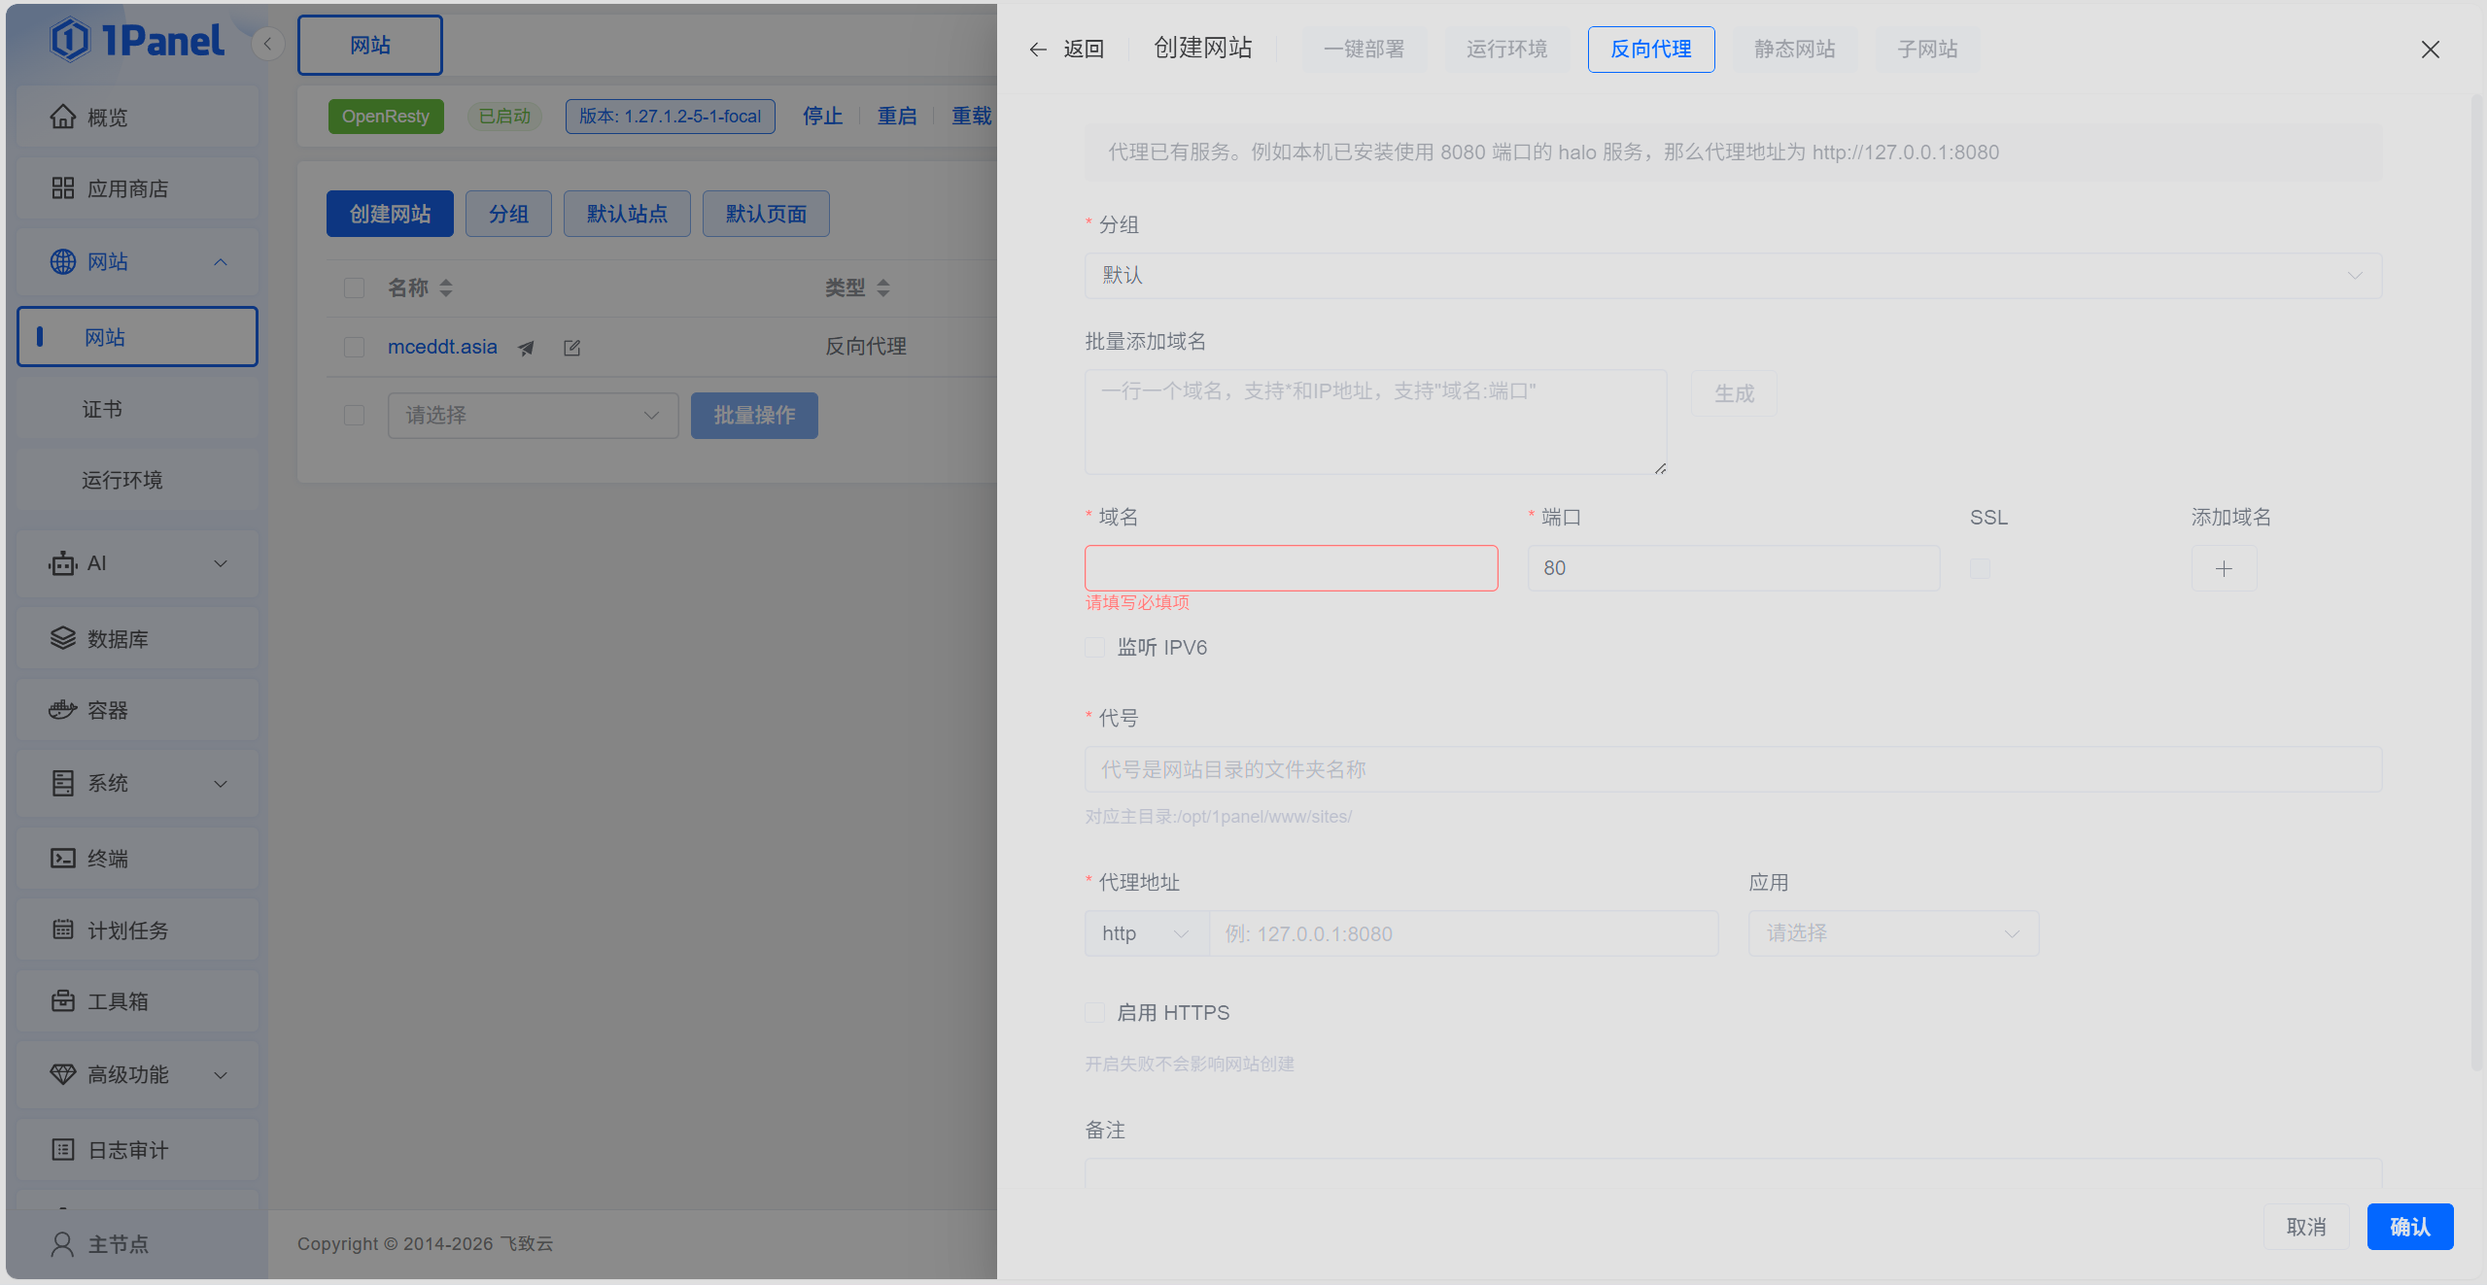
Task: Click the 取消 button
Action: pyautogui.click(x=2305, y=1227)
